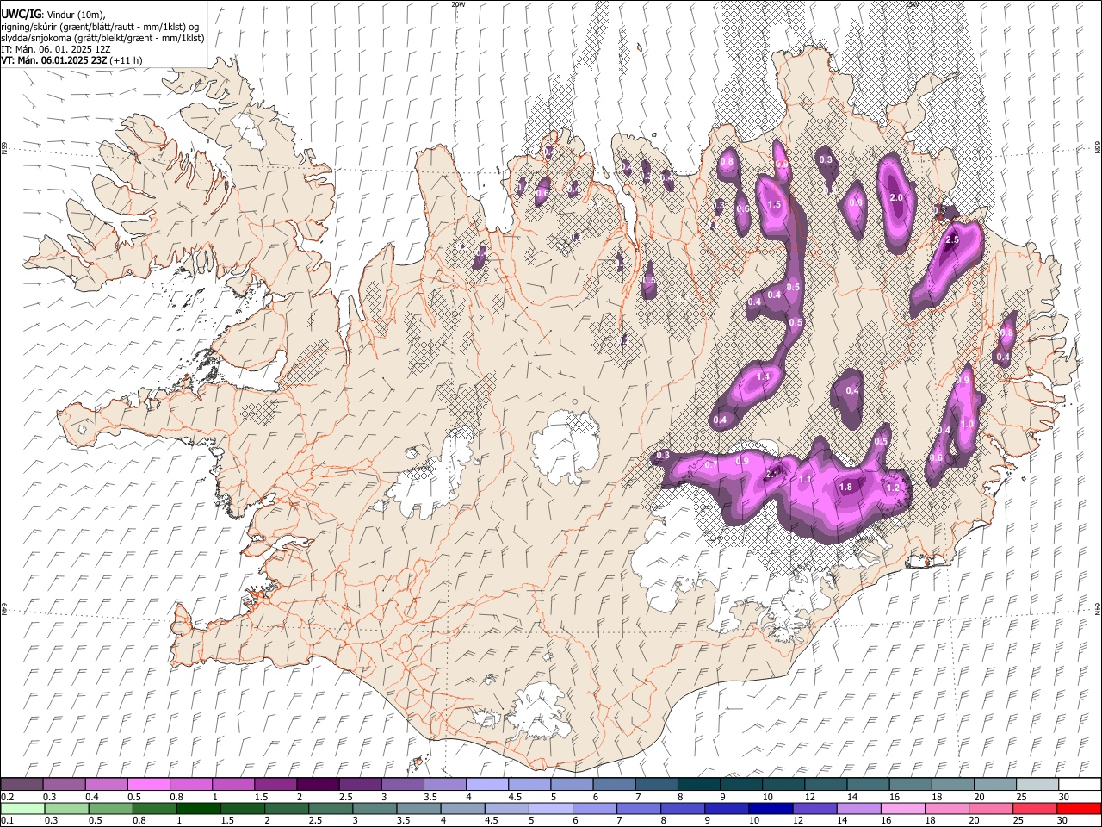The width and height of the screenshot is (1102, 827).
Task: Pick lower legend swatch between 0.1 and 0.3
Action: [22, 808]
